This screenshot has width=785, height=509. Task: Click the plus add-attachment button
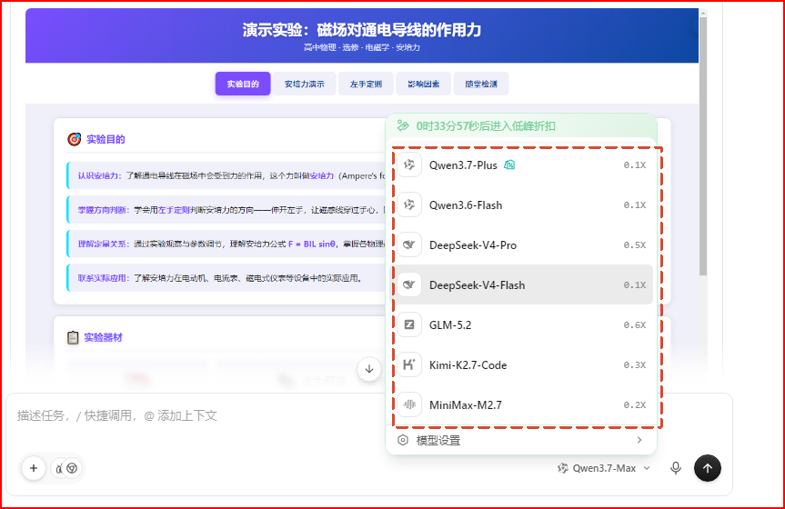[x=34, y=468]
